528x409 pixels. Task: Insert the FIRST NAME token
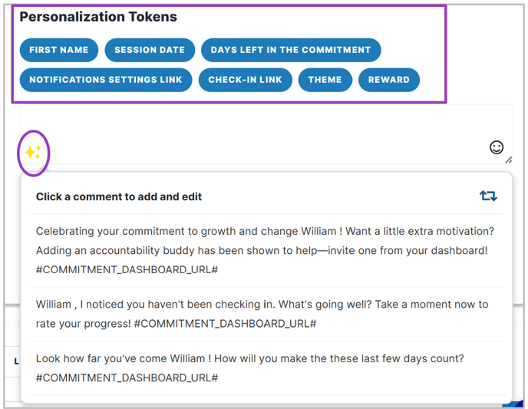coord(59,50)
